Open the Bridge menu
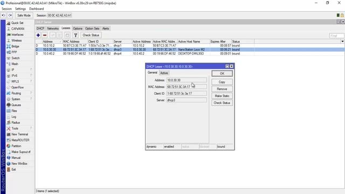This screenshot has width=345, height=194. click(x=15, y=46)
